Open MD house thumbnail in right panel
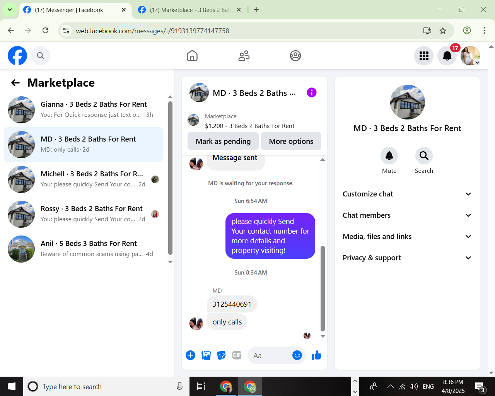Image resolution: width=495 pixels, height=396 pixels. [x=408, y=102]
